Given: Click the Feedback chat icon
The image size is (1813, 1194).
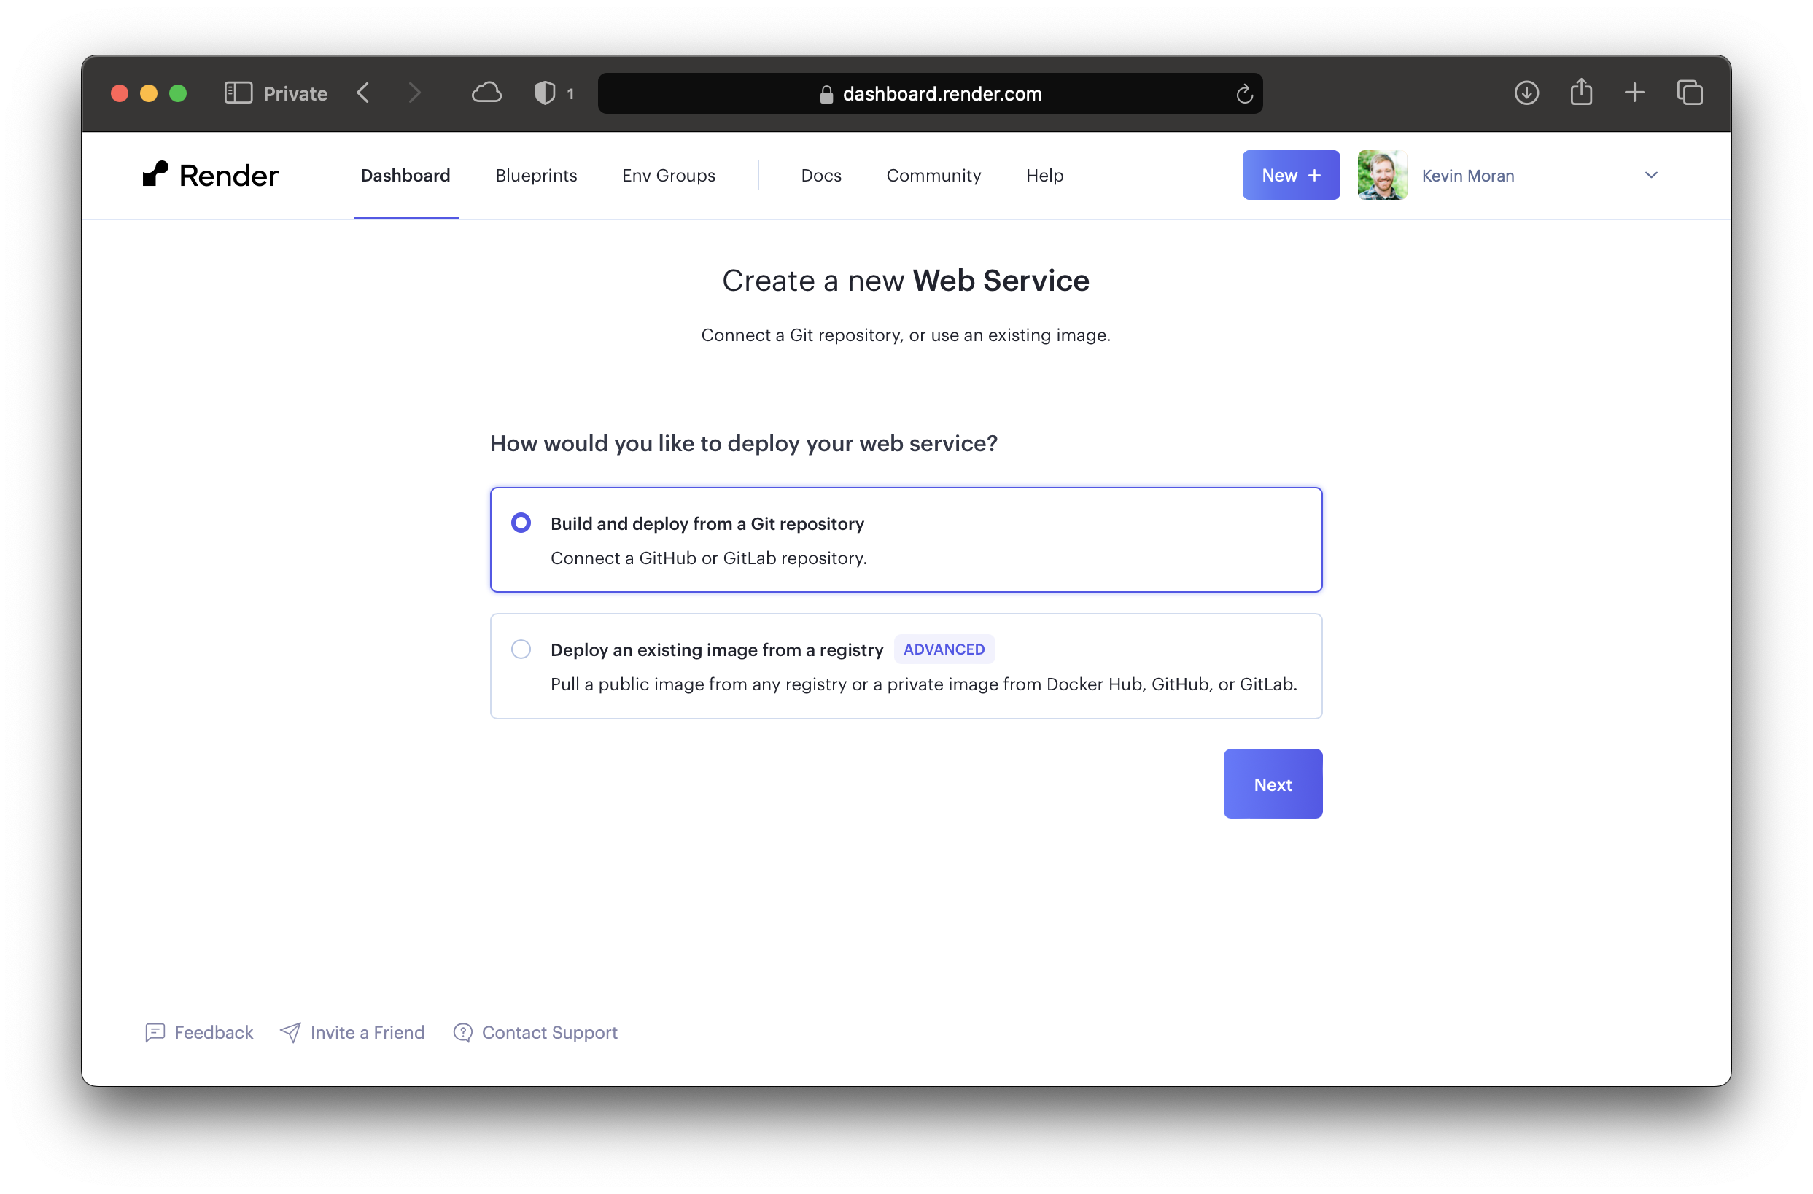Looking at the screenshot, I should [155, 1033].
